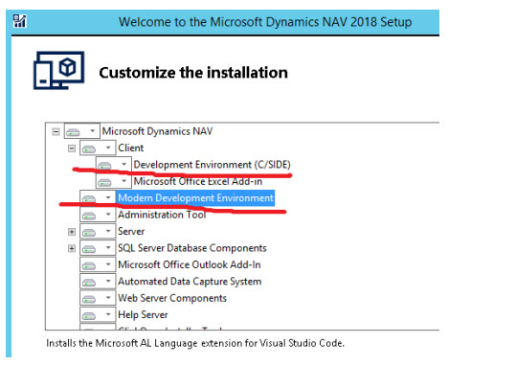Select the Administration Tool feature

[162, 215]
